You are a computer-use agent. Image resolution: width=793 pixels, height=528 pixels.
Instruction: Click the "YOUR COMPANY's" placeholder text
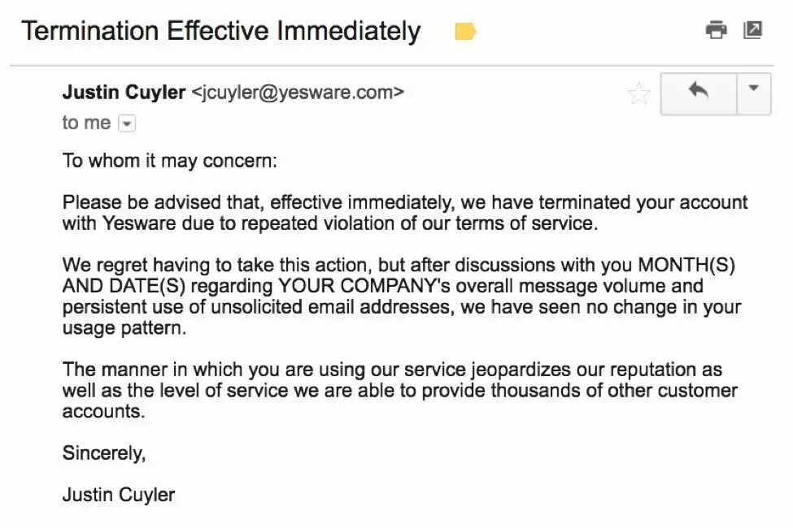pos(364,286)
